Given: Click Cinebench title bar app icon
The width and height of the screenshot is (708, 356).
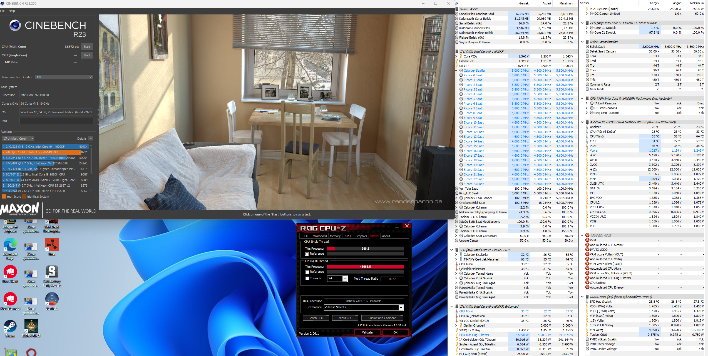Looking at the screenshot, I should [x=3, y=3].
